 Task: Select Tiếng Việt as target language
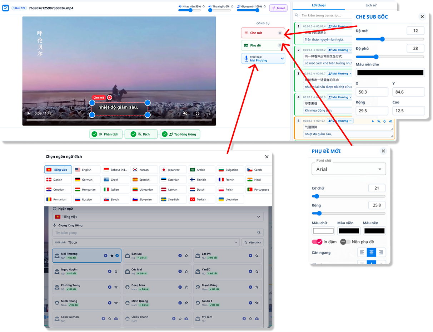pyautogui.click(x=58, y=170)
